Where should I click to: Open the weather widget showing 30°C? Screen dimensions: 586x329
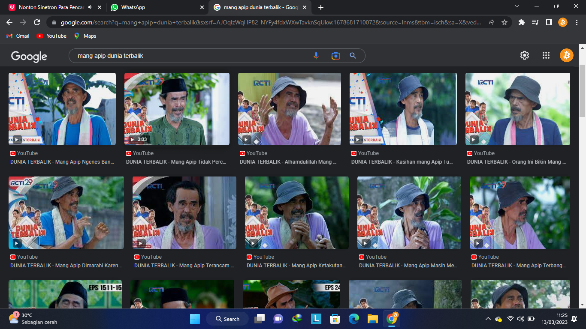coord(33,319)
